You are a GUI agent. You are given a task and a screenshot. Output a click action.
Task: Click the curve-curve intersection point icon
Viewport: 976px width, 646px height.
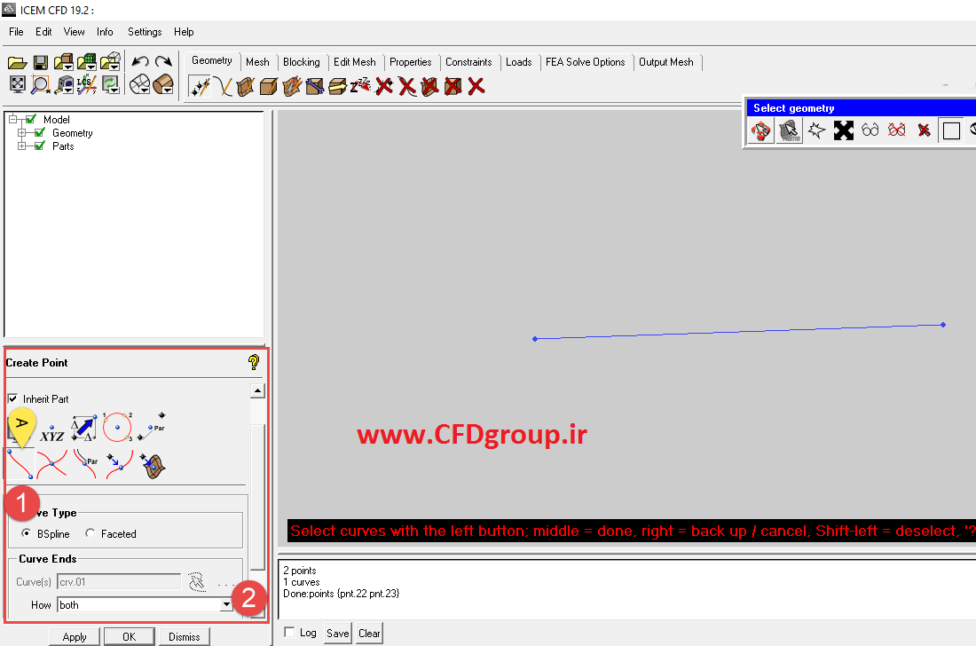click(x=52, y=464)
